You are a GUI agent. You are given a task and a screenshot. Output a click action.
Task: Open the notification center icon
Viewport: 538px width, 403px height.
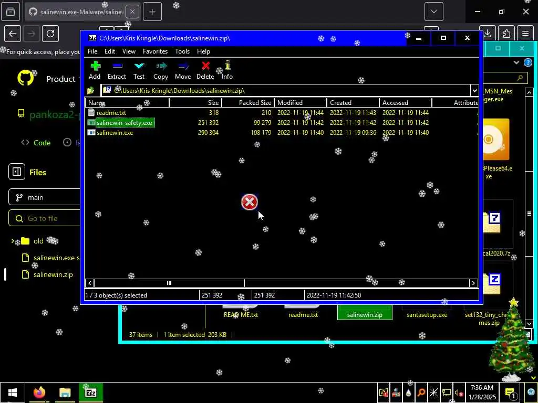[x=510, y=393]
